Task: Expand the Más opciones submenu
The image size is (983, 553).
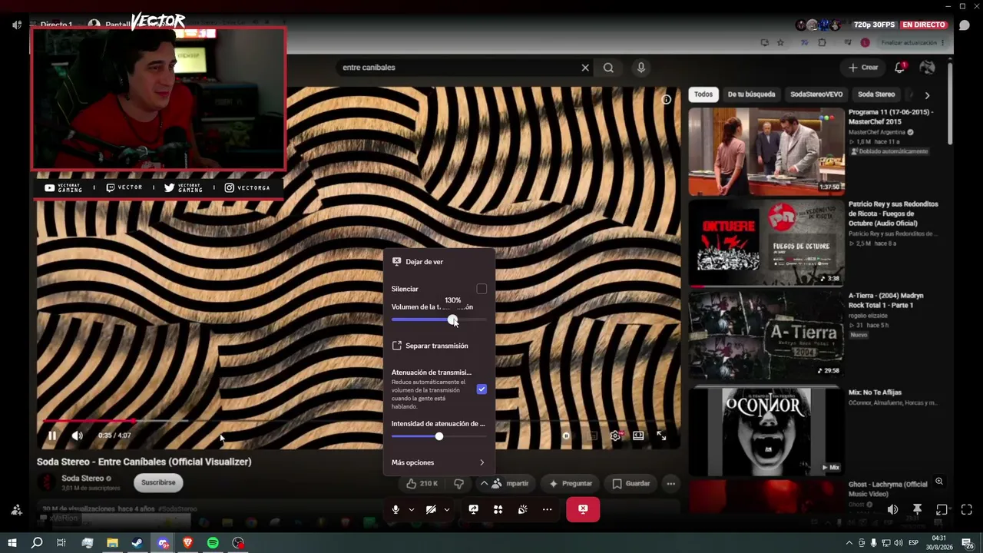Action: (x=439, y=462)
